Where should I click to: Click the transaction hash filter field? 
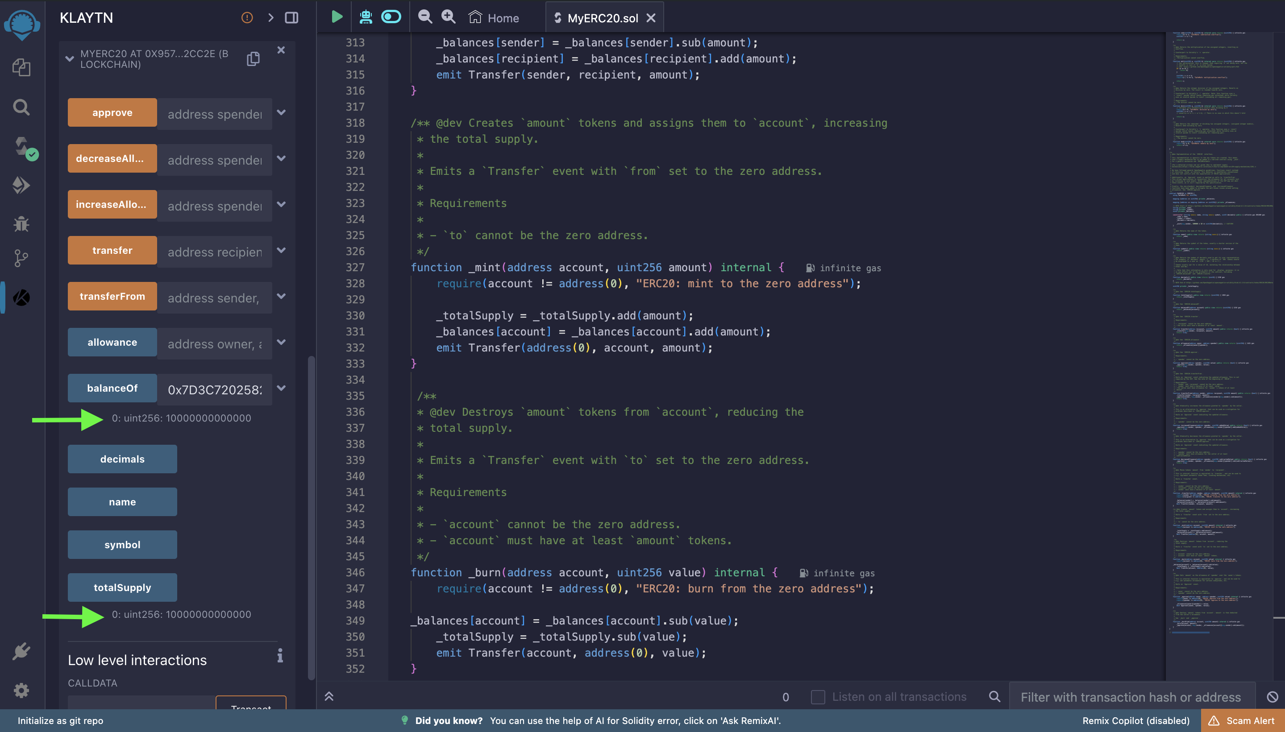(1130, 697)
